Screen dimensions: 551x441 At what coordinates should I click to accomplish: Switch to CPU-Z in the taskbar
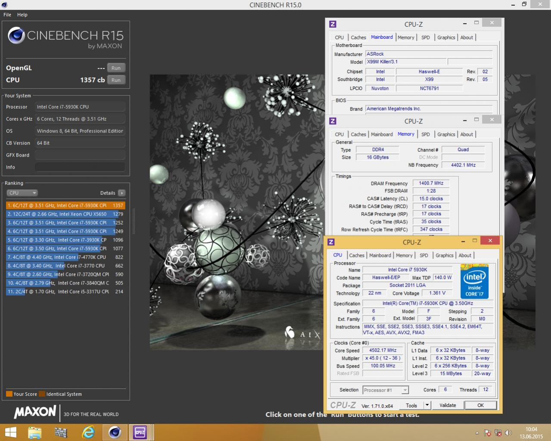[140, 432]
